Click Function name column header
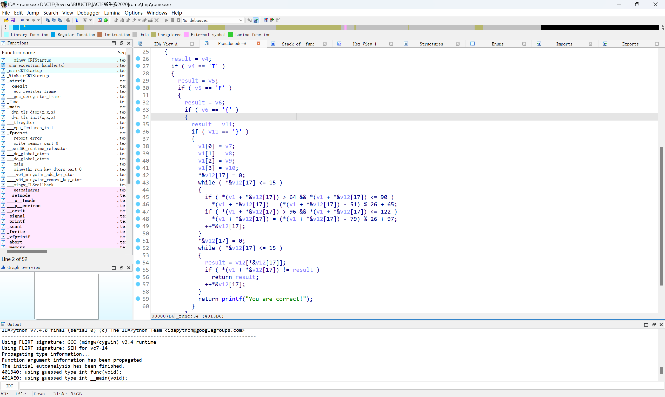 coord(58,53)
